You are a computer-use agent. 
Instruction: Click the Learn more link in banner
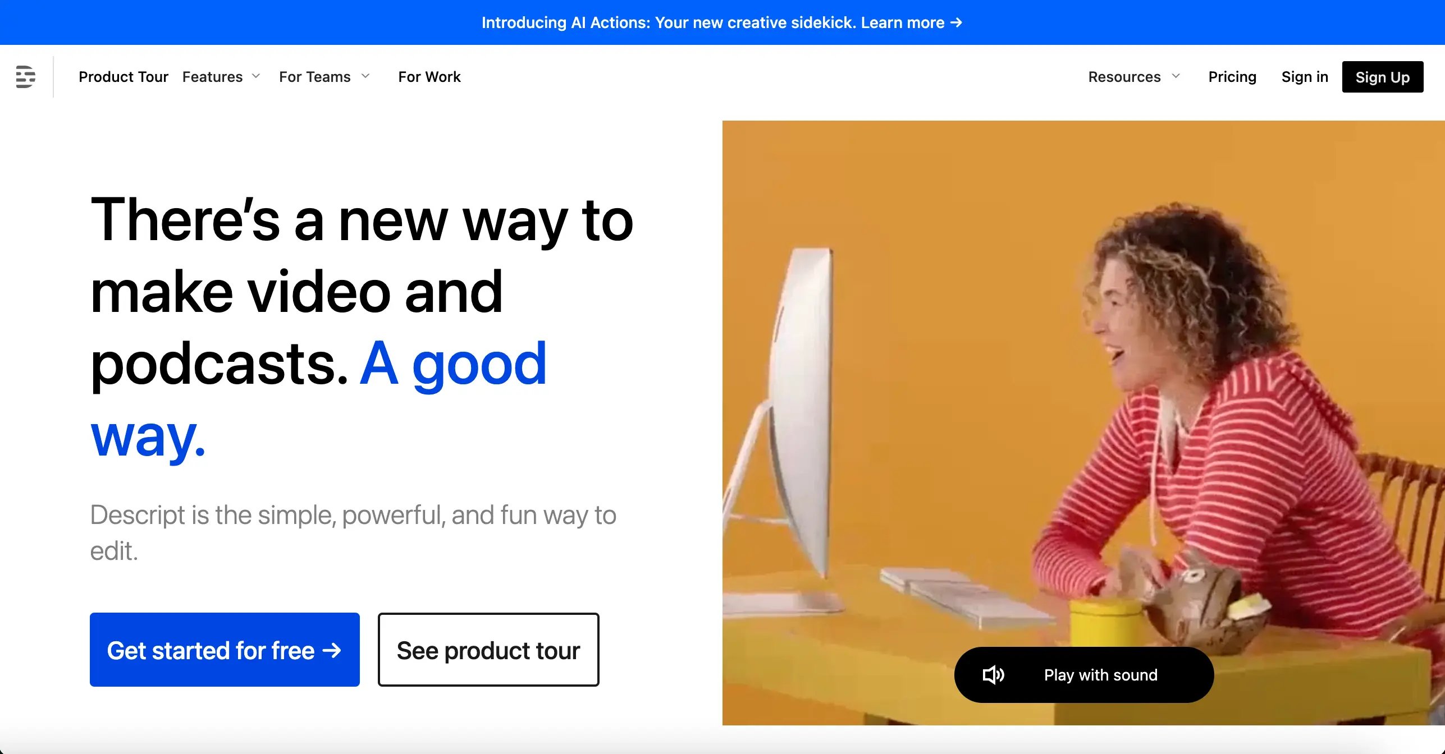910,22
